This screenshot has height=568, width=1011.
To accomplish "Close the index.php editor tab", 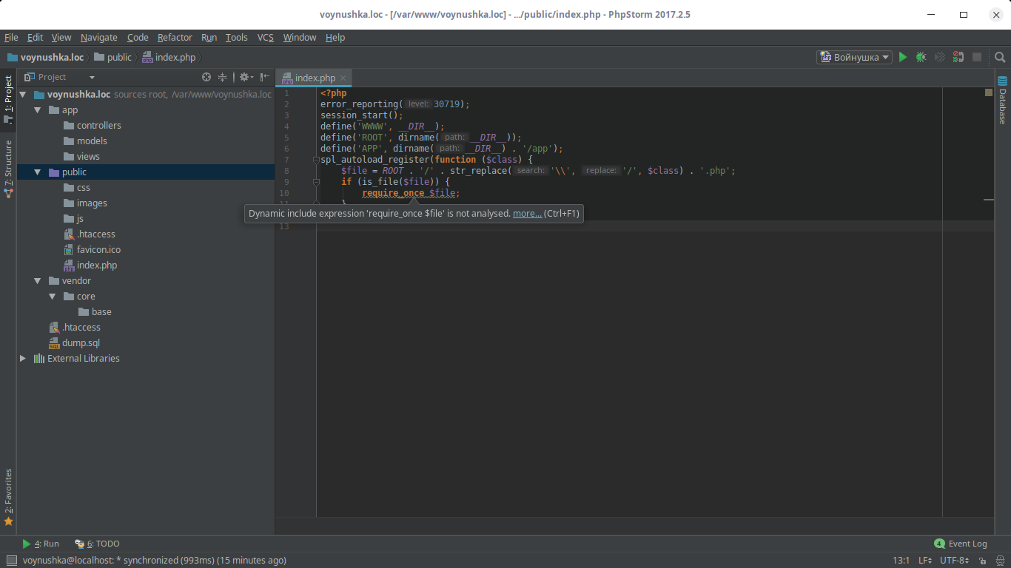I will [343, 78].
